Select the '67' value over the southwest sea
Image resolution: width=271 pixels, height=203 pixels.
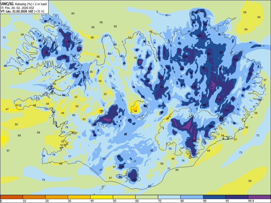tap(8, 151)
